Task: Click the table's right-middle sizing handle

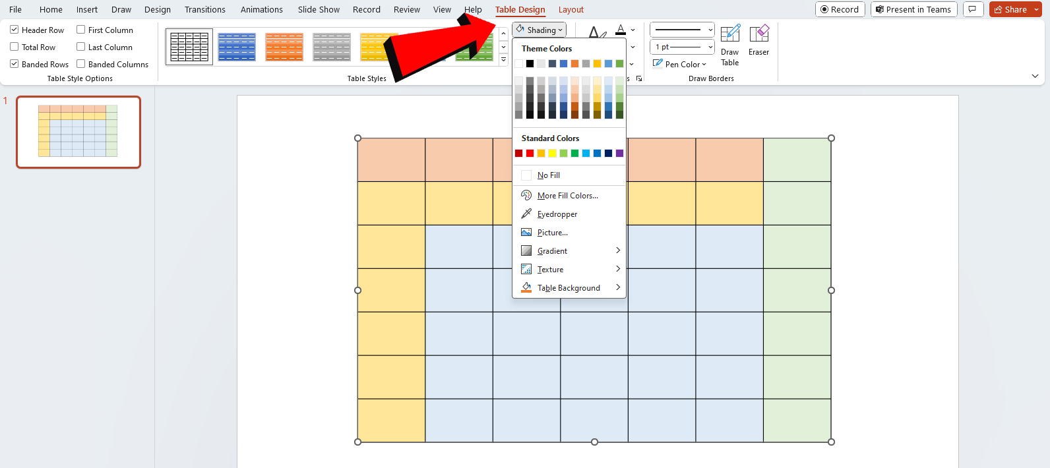Action: [831, 290]
